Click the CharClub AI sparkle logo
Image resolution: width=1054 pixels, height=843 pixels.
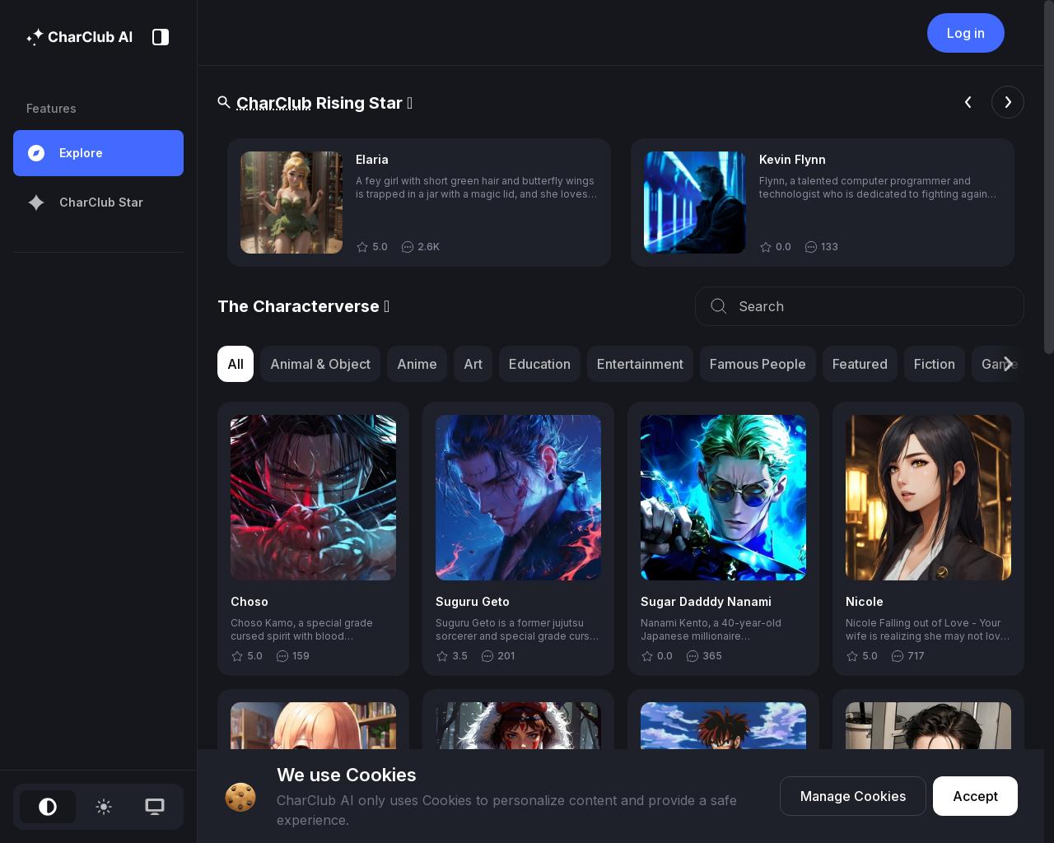[x=35, y=36]
